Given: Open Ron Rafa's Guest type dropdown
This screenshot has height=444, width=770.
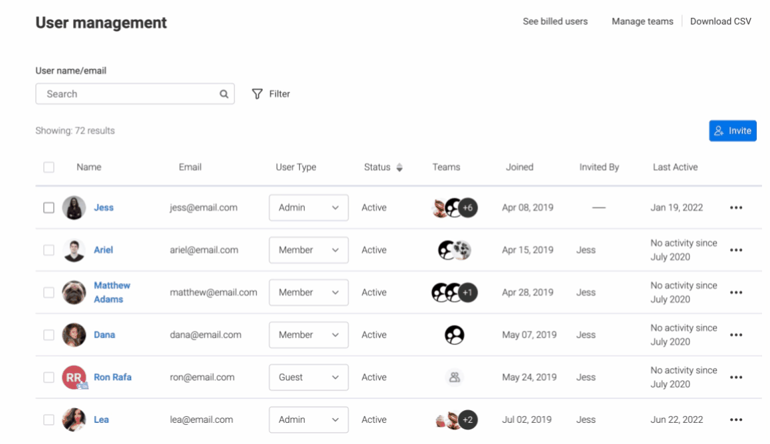Looking at the screenshot, I should pos(309,377).
